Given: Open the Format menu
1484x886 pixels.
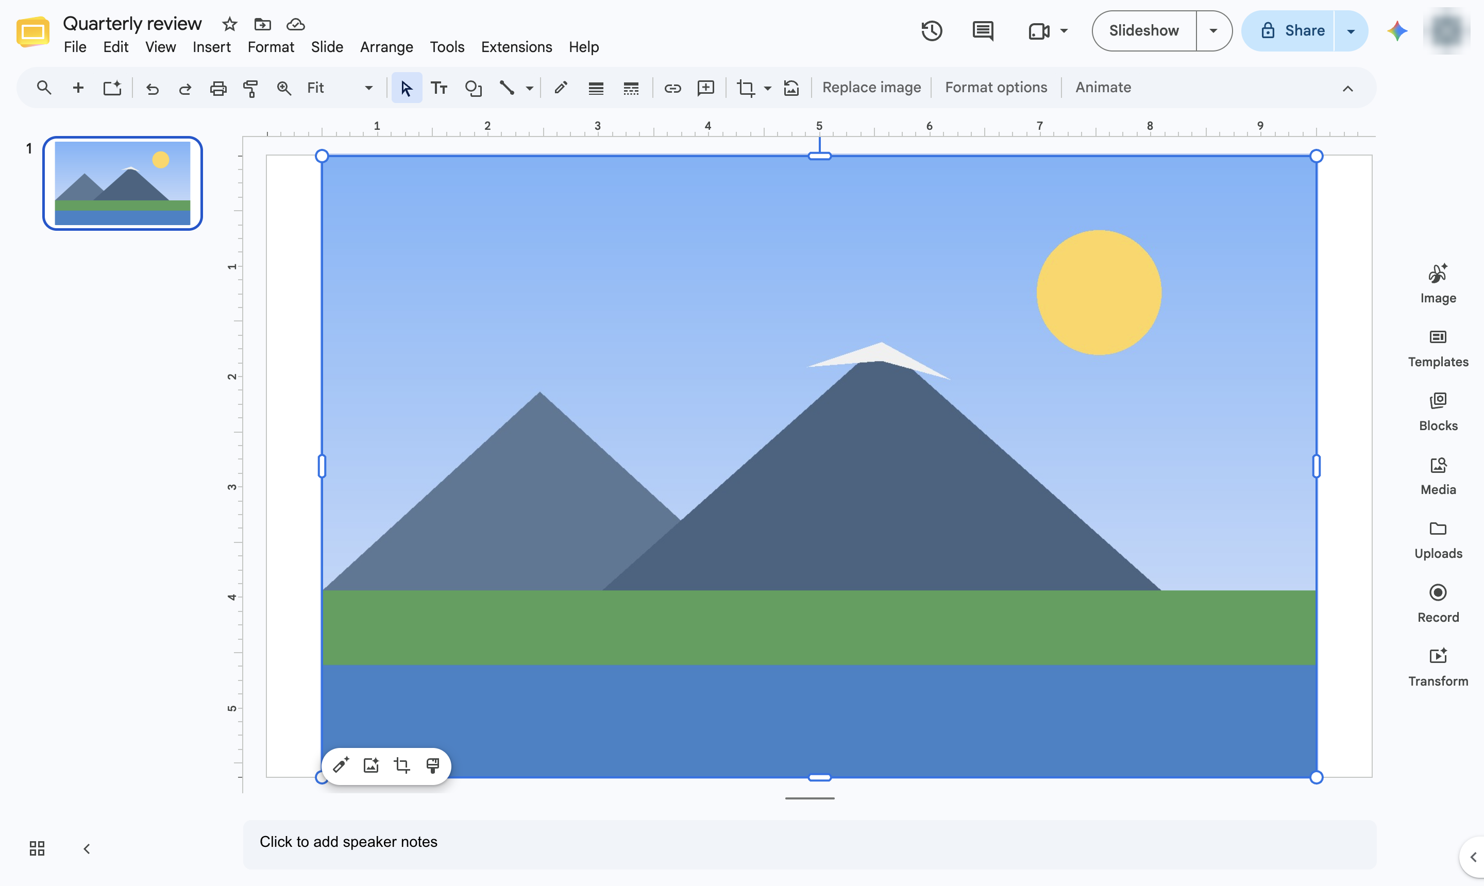Looking at the screenshot, I should coord(271,47).
